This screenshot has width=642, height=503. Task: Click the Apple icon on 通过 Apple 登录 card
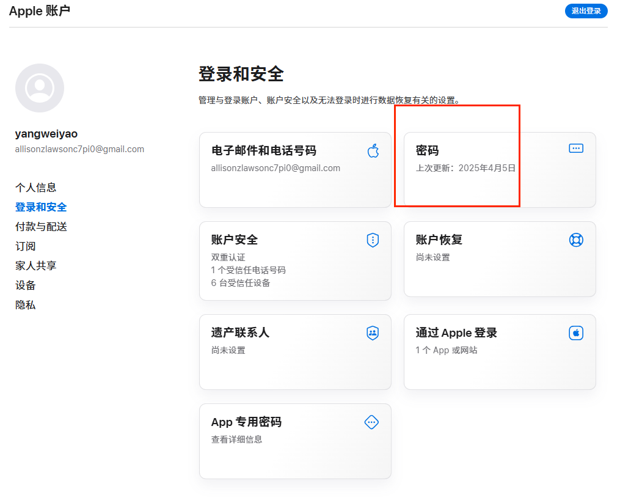(576, 333)
